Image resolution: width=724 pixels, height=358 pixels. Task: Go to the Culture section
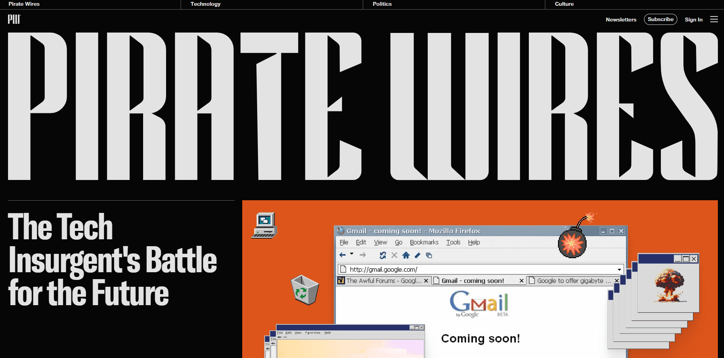pos(564,4)
